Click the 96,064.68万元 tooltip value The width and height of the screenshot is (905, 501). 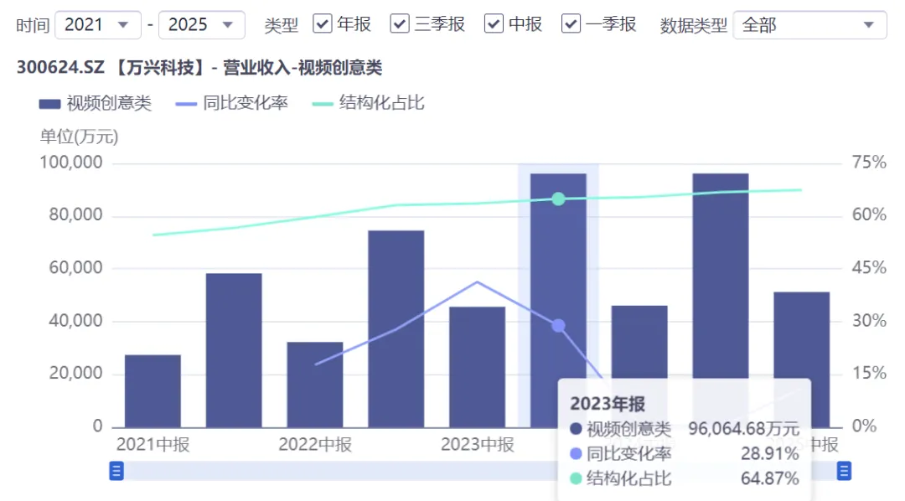coord(743,429)
